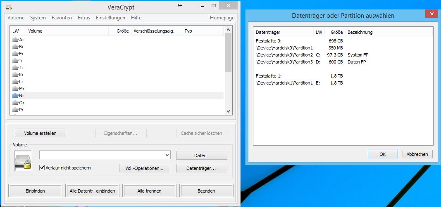
Task: Click the Volume column header in drive list
Action: pyautogui.click(x=67, y=31)
